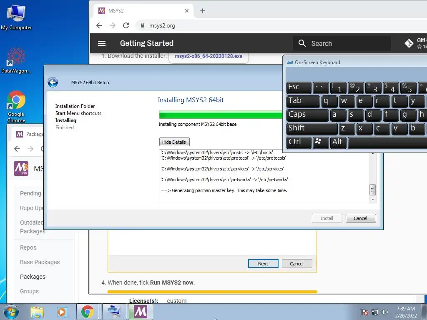Viewport: 427px width, 320px height.
Task: Click Cancel in the webpage setup screenshot
Action: coord(297,264)
